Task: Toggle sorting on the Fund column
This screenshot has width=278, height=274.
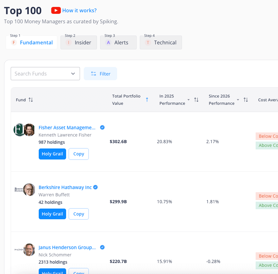Action: (x=31, y=100)
